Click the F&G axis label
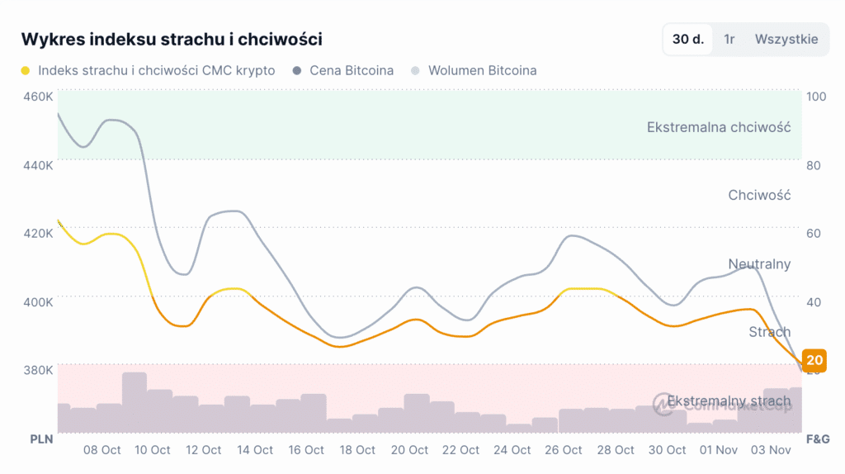 click(x=815, y=438)
